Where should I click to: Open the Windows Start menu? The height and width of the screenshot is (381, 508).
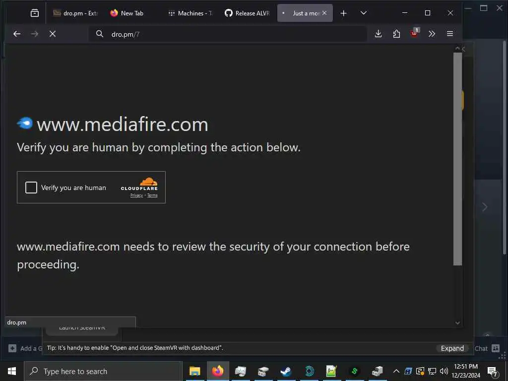[x=12, y=371]
